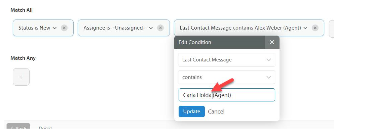Viewport: 369px width, 135px height.
Task: Reset the filter conditions
Action: 45,128
